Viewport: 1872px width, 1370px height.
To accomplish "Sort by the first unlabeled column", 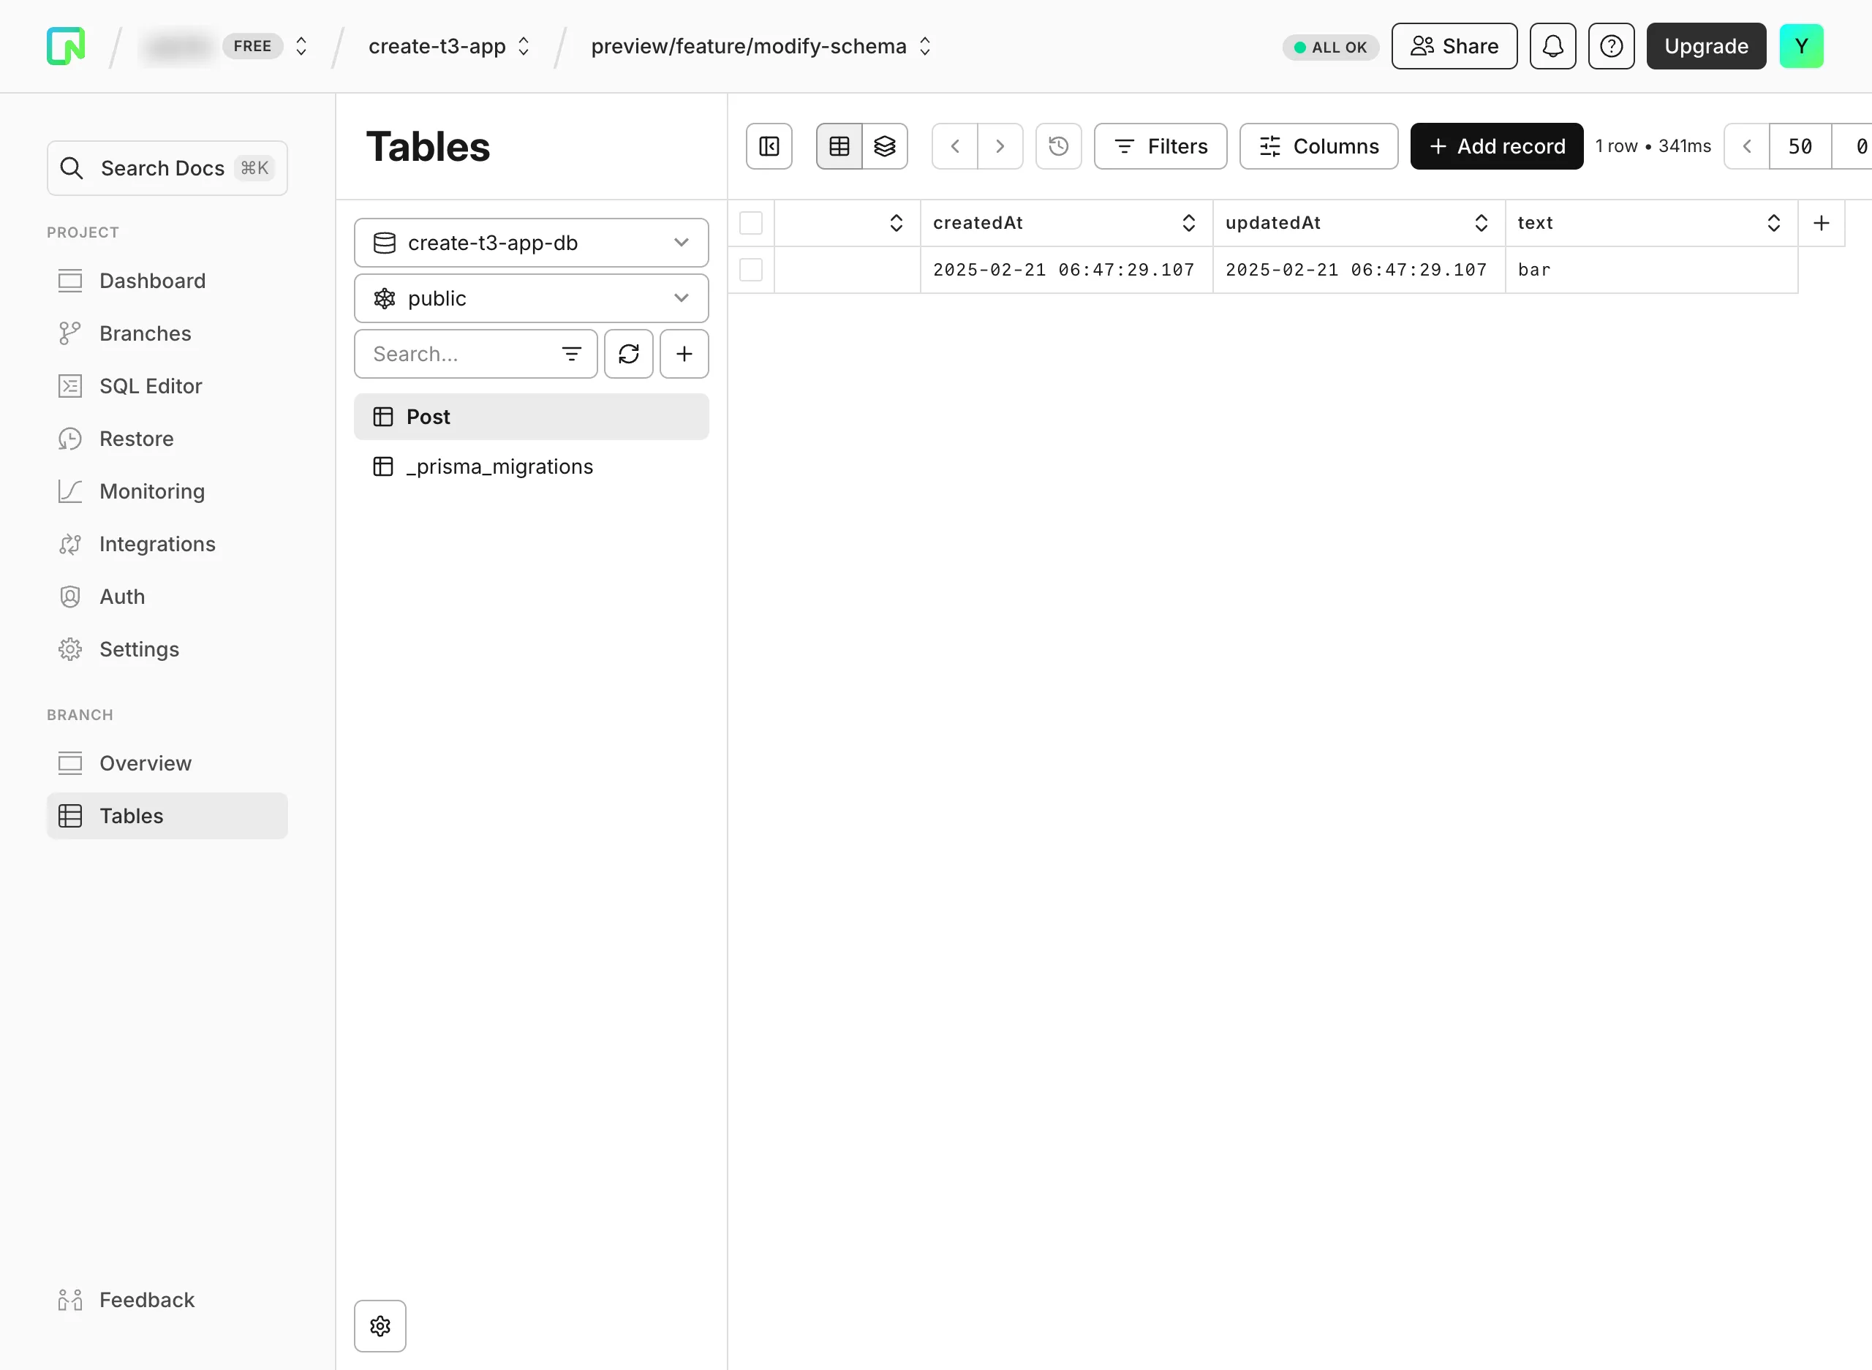I will click(x=896, y=223).
